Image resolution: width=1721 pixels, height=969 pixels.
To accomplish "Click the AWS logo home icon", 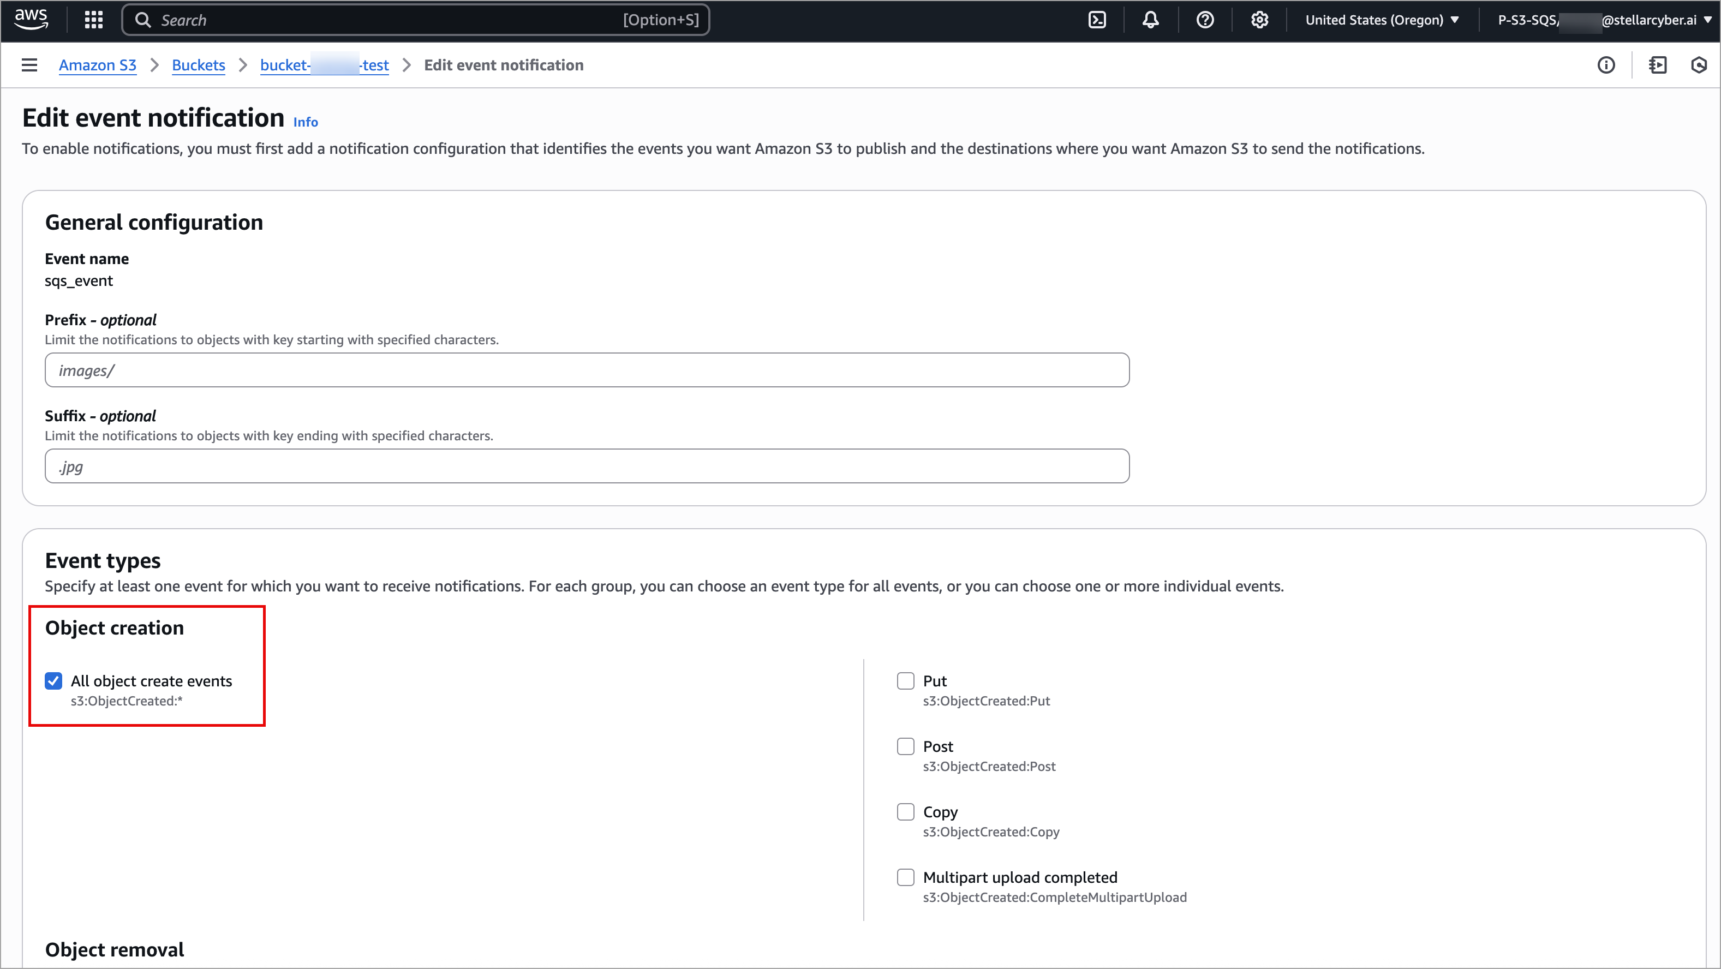I will click(x=32, y=19).
